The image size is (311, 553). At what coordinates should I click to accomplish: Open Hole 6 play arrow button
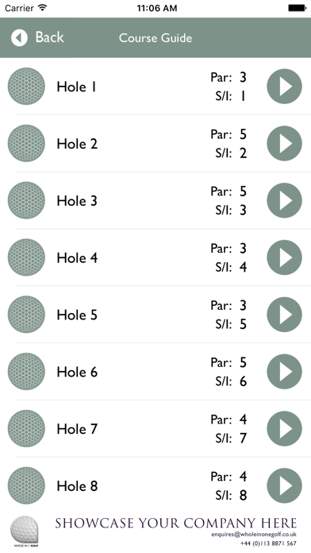coord(284,372)
